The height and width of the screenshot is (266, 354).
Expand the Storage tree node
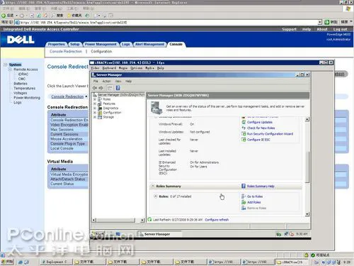coord(95,117)
